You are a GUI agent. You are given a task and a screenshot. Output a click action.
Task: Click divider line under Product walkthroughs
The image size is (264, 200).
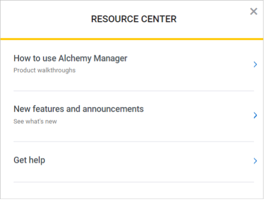pyautogui.click(x=134, y=91)
